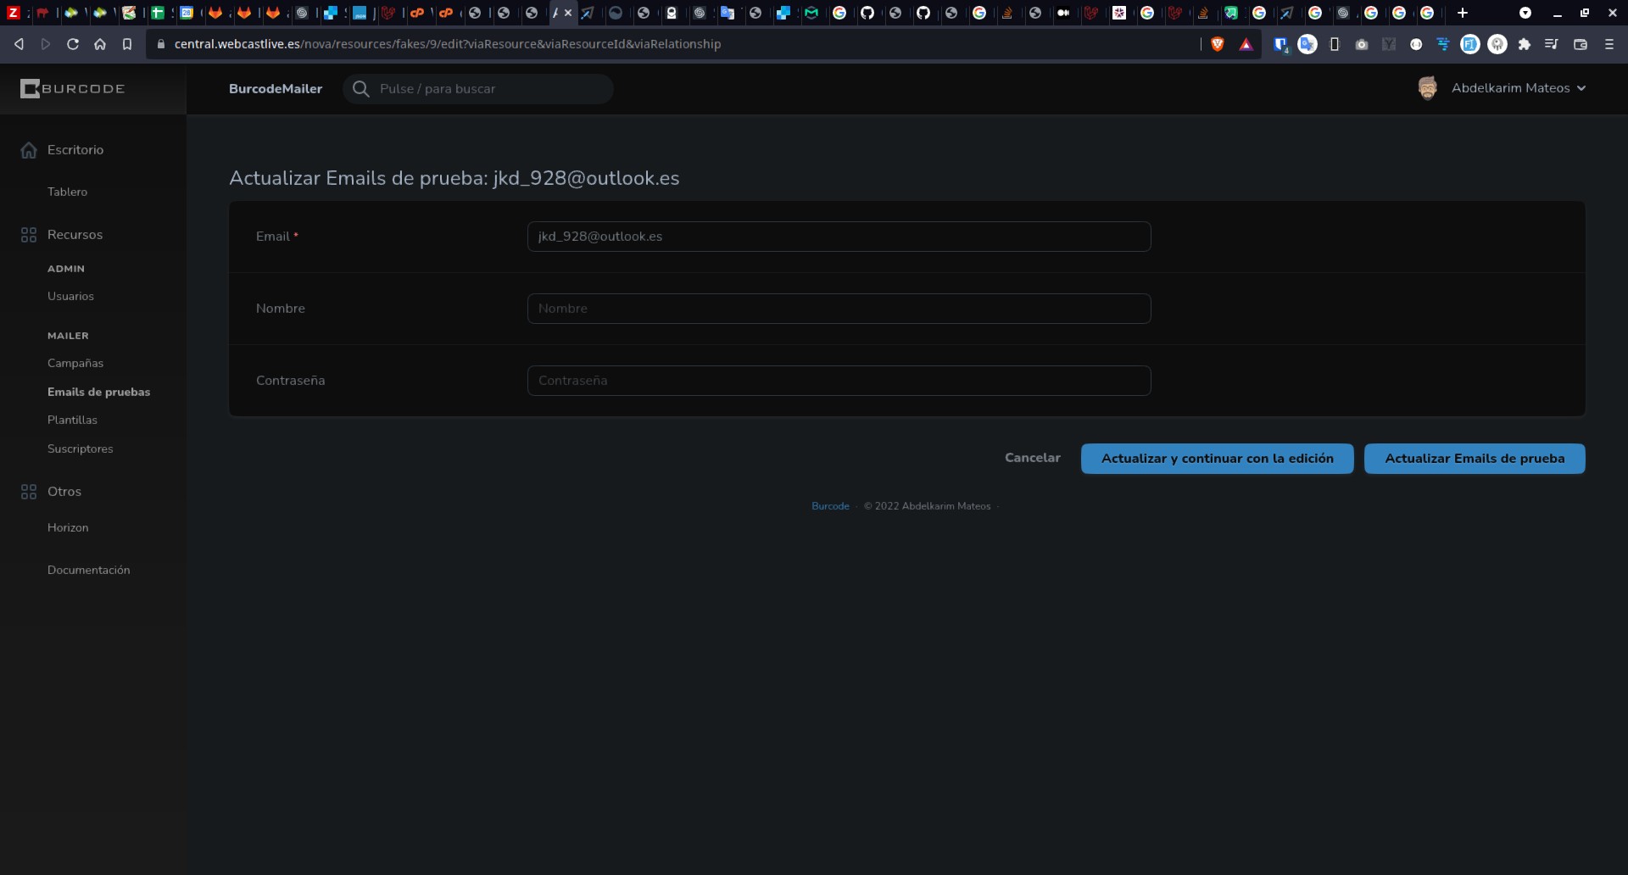Image resolution: width=1628 pixels, height=875 pixels.
Task: Bookmark this page with the bookmark icon
Action: pos(127,44)
